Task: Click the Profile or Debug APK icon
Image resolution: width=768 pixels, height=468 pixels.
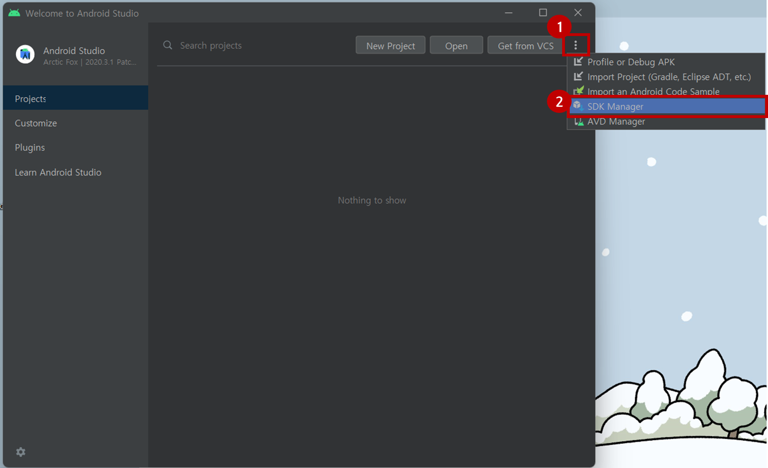Action: (578, 62)
